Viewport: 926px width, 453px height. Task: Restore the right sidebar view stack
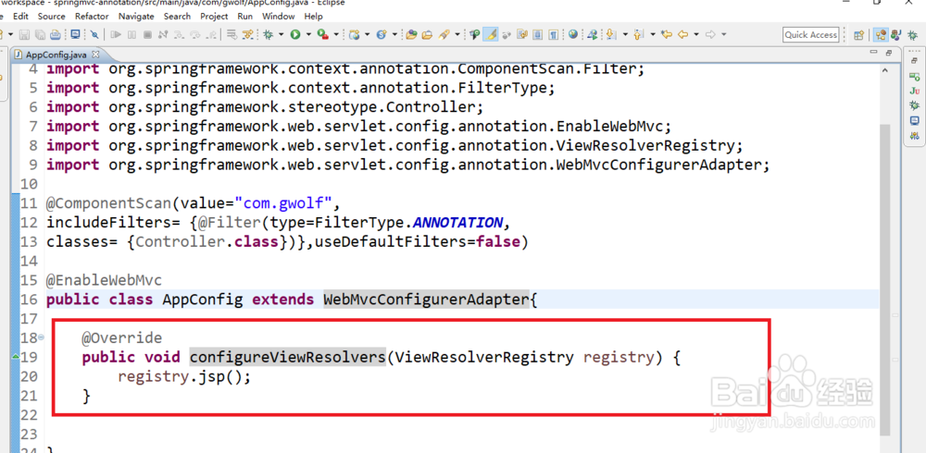(x=914, y=61)
